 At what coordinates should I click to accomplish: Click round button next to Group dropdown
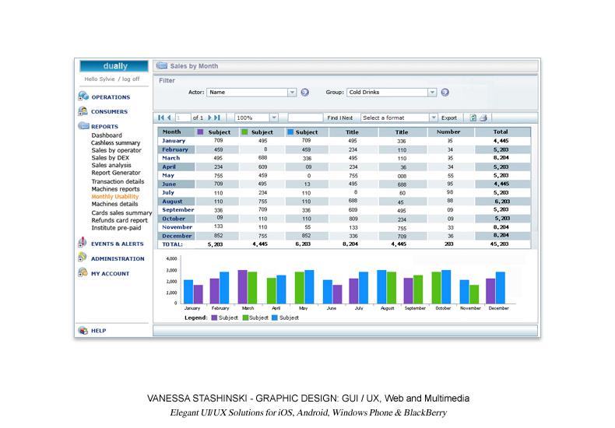click(x=445, y=92)
